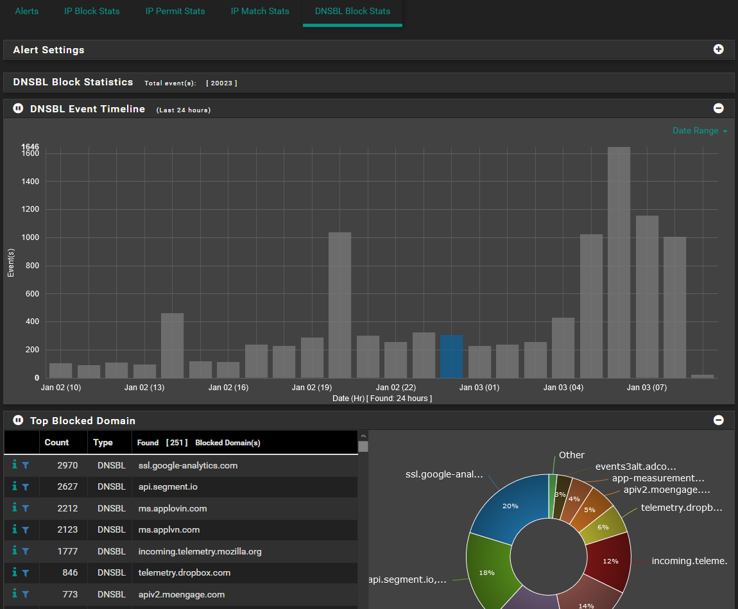This screenshot has height=609, width=738.
Task: Click the 'Other' pie chart label
Action: coord(571,454)
